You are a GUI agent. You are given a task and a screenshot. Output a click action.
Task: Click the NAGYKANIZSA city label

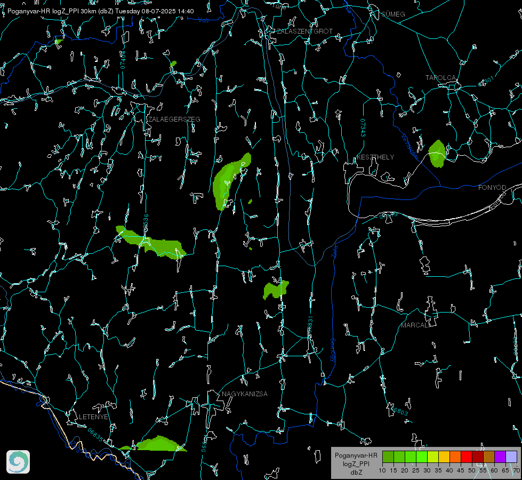pos(245,394)
